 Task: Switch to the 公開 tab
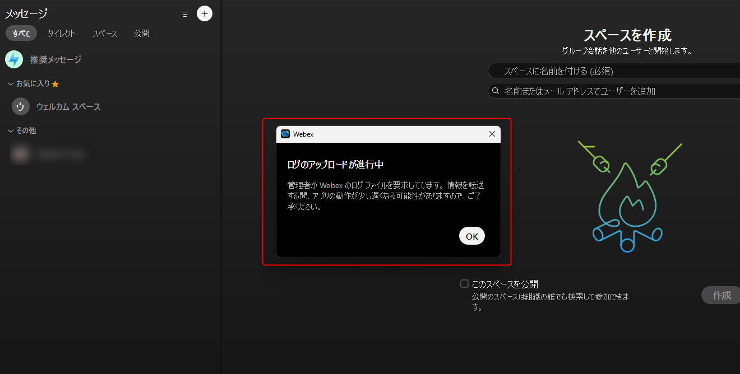[141, 33]
